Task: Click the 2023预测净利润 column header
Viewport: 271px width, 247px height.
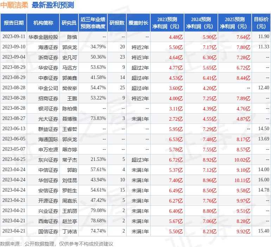Action: point(167,23)
